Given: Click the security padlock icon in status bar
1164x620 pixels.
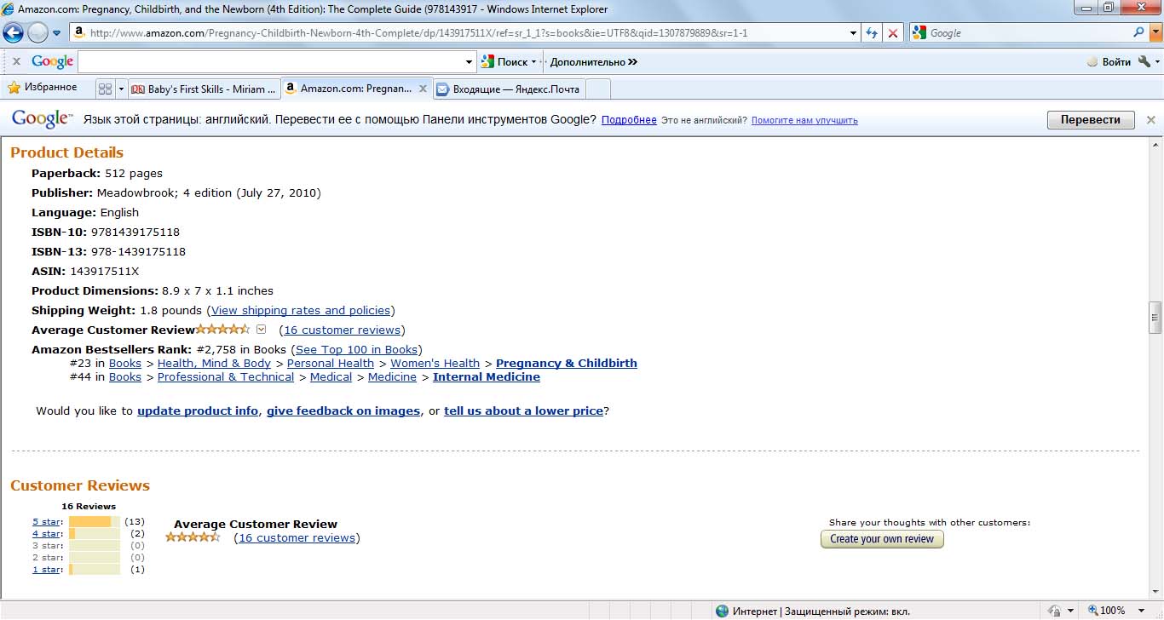Looking at the screenshot, I should [1054, 611].
